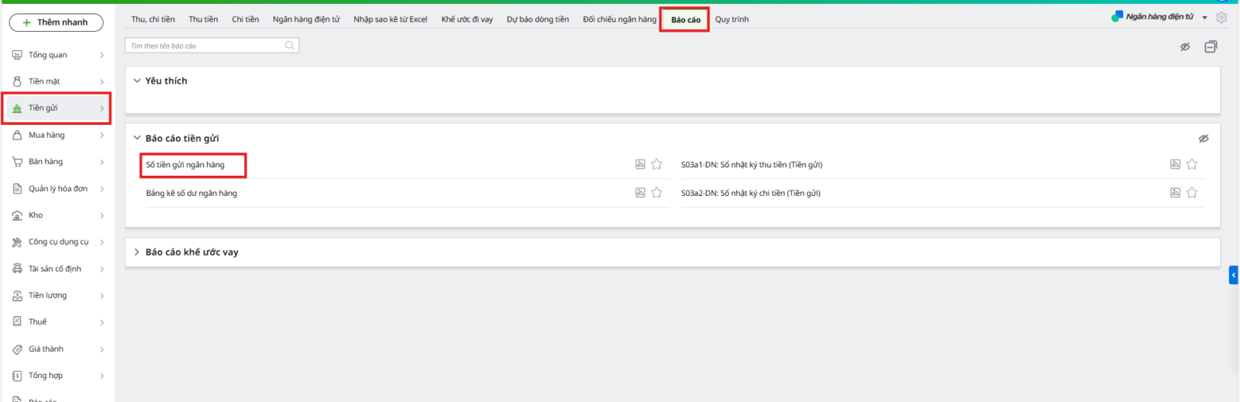Click the blue side panel arrow handle

tap(1233, 275)
